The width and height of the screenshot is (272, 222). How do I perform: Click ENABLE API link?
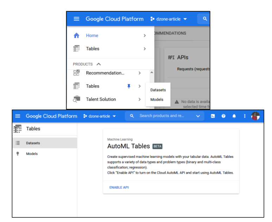click(x=119, y=187)
